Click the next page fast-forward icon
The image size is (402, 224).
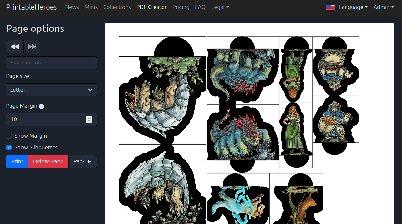point(32,47)
